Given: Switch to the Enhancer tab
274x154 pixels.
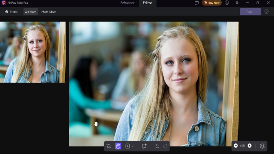Looking at the screenshot, I should (x=127, y=3).
